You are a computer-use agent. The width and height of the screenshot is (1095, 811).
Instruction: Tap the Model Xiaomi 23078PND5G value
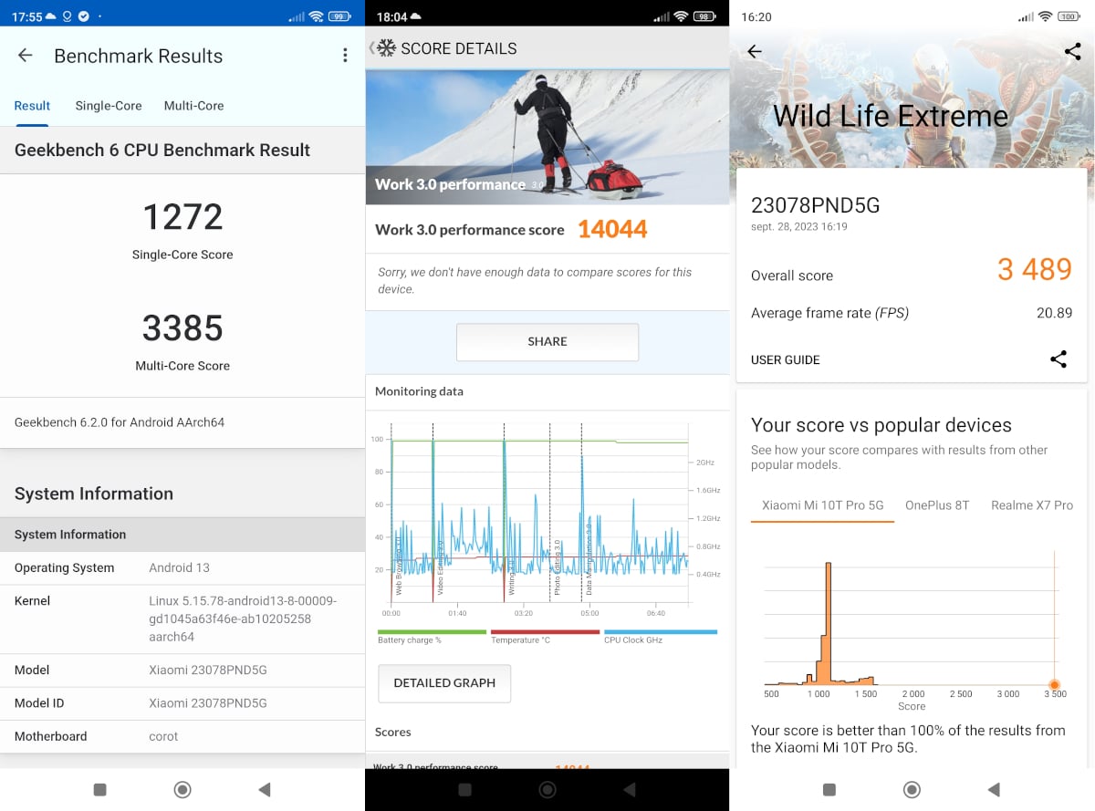[x=208, y=670]
